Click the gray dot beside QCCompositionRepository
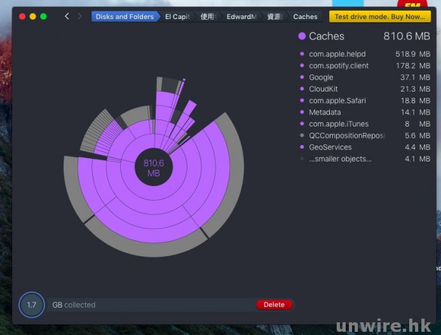 [302, 135]
